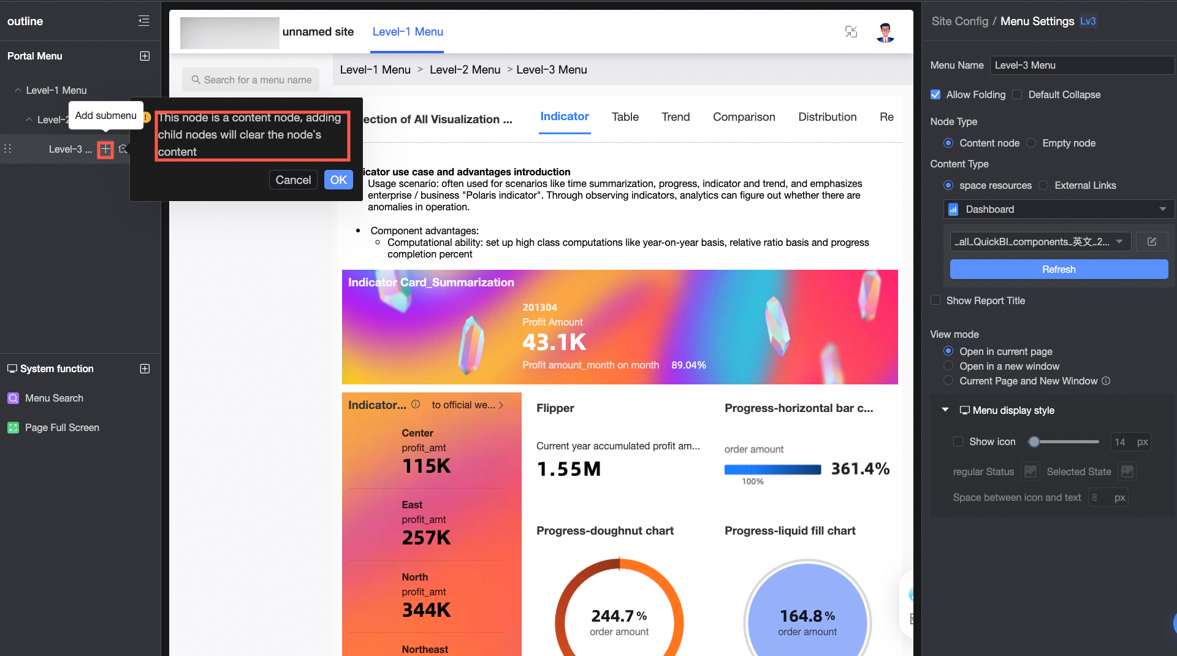Click the icon-text spacing px input
This screenshot has height=656, width=1177.
(x=1108, y=497)
